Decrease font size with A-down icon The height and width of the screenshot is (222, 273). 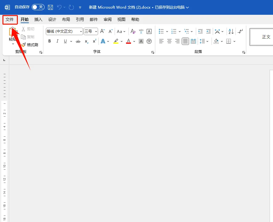tap(111, 31)
